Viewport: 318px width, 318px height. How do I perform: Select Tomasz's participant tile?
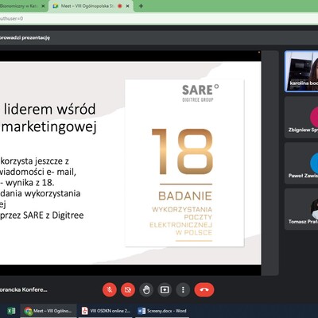301,209
